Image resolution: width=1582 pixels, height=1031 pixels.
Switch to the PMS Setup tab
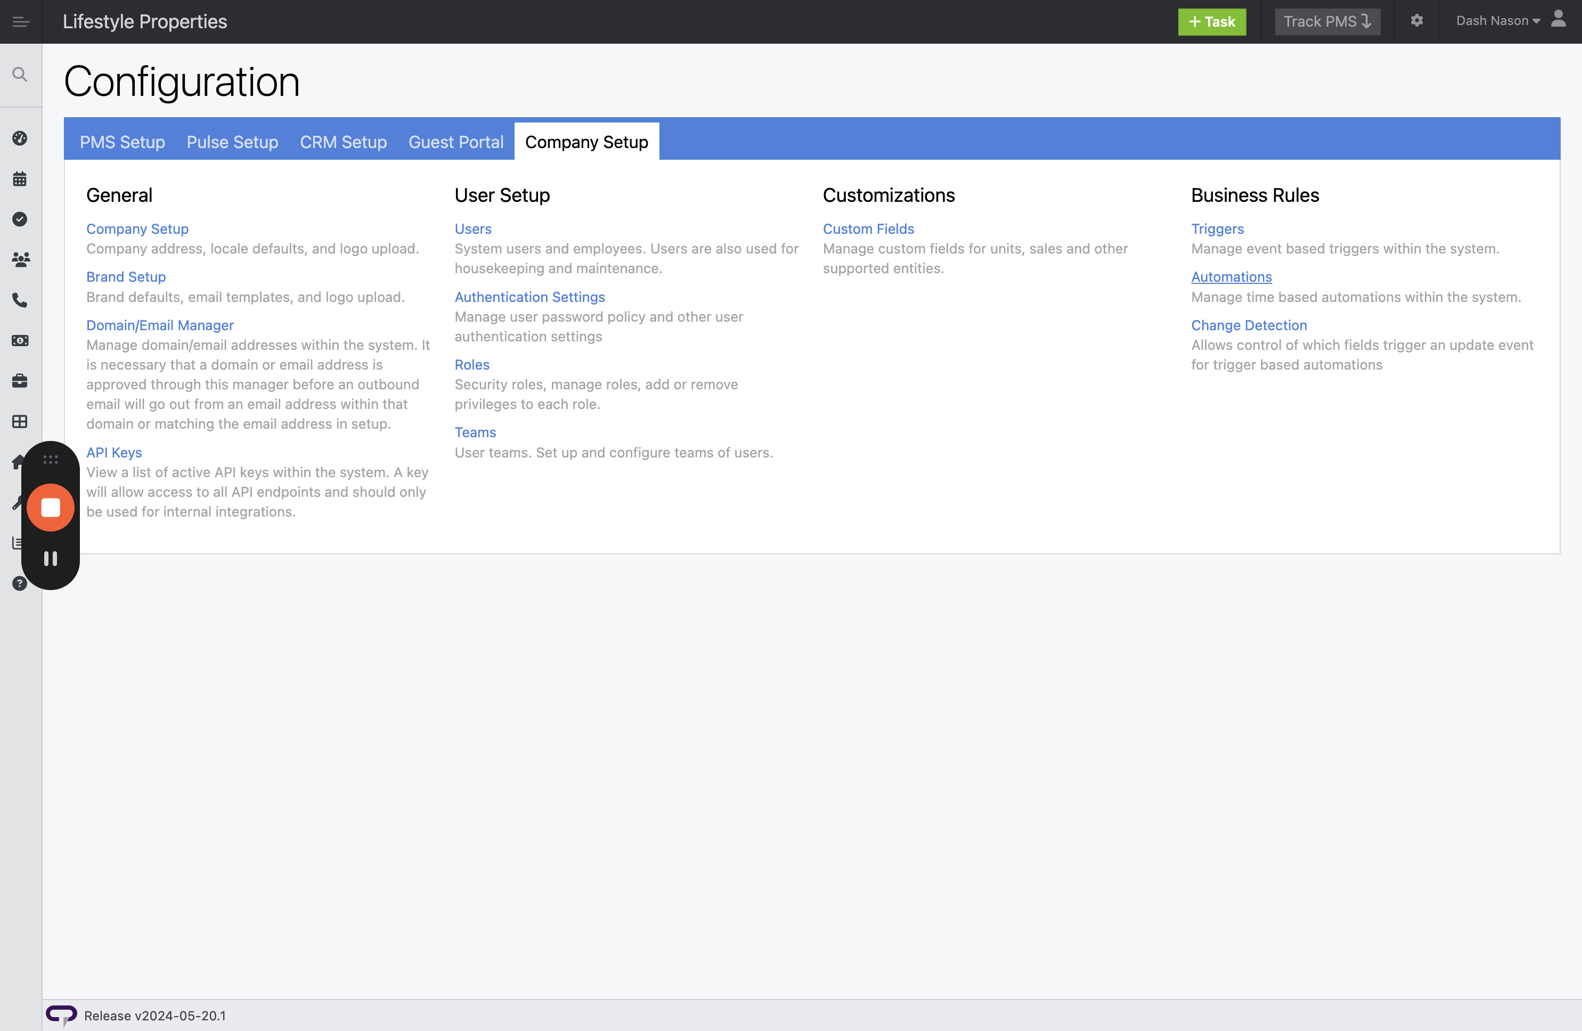[123, 142]
